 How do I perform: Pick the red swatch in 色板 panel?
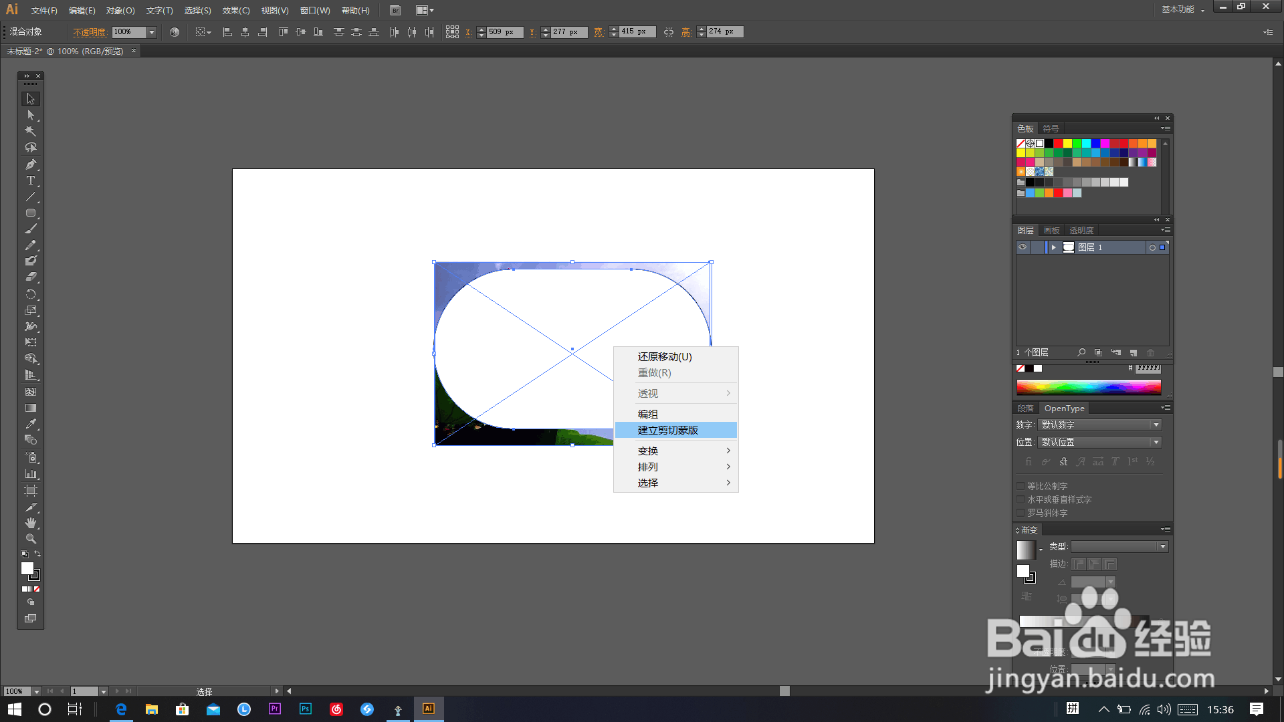(1058, 143)
